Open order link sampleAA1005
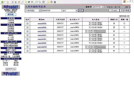Image resolution: width=134 pixels, height=100 pixels. pos(42,51)
